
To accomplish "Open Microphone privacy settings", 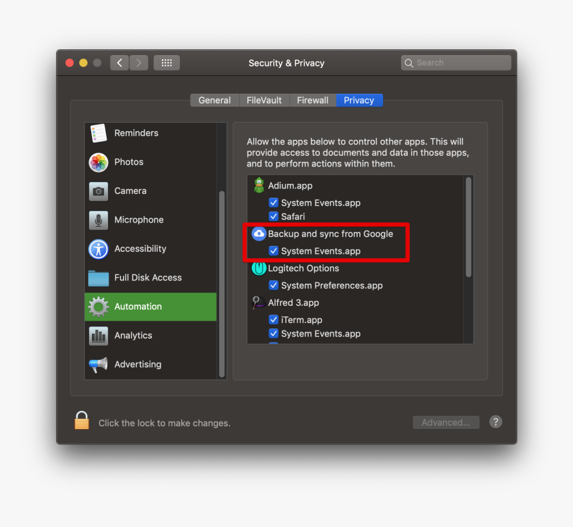I will click(x=97, y=220).
